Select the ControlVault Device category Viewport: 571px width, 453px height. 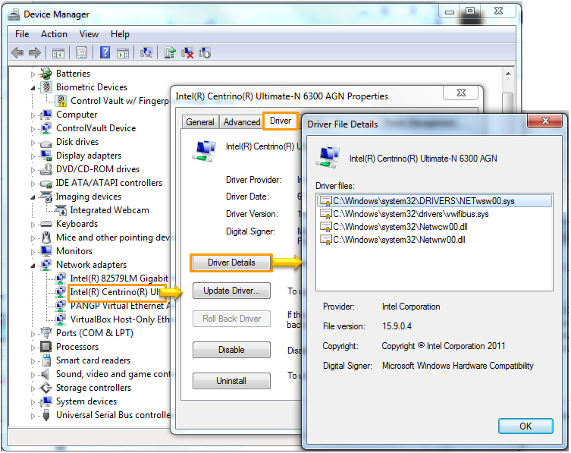coord(96,128)
